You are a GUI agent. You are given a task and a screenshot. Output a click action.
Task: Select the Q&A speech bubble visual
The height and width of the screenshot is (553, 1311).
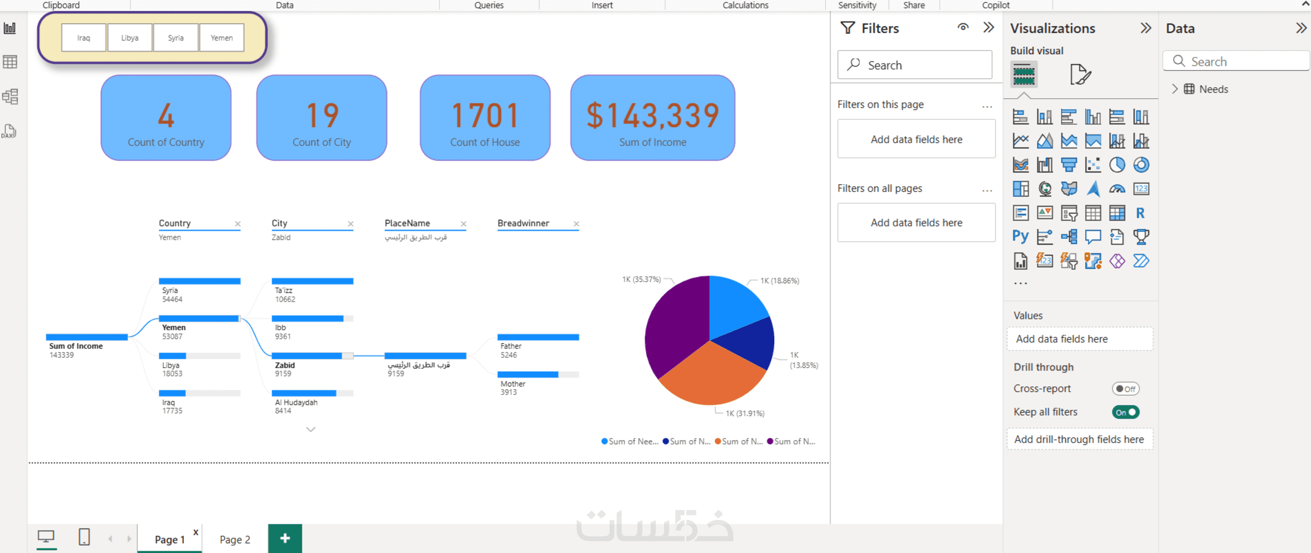point(1093,237)
